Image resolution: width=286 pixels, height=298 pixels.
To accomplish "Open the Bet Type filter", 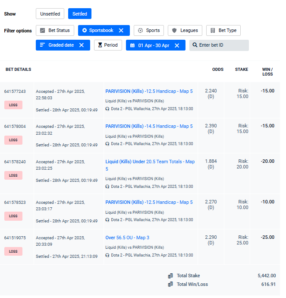I will [223, 30].
